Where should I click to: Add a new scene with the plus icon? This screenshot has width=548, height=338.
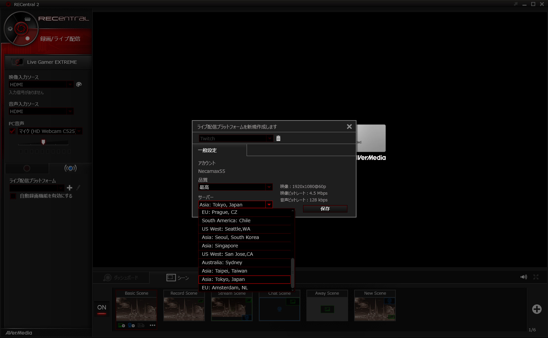coord(537,309)
